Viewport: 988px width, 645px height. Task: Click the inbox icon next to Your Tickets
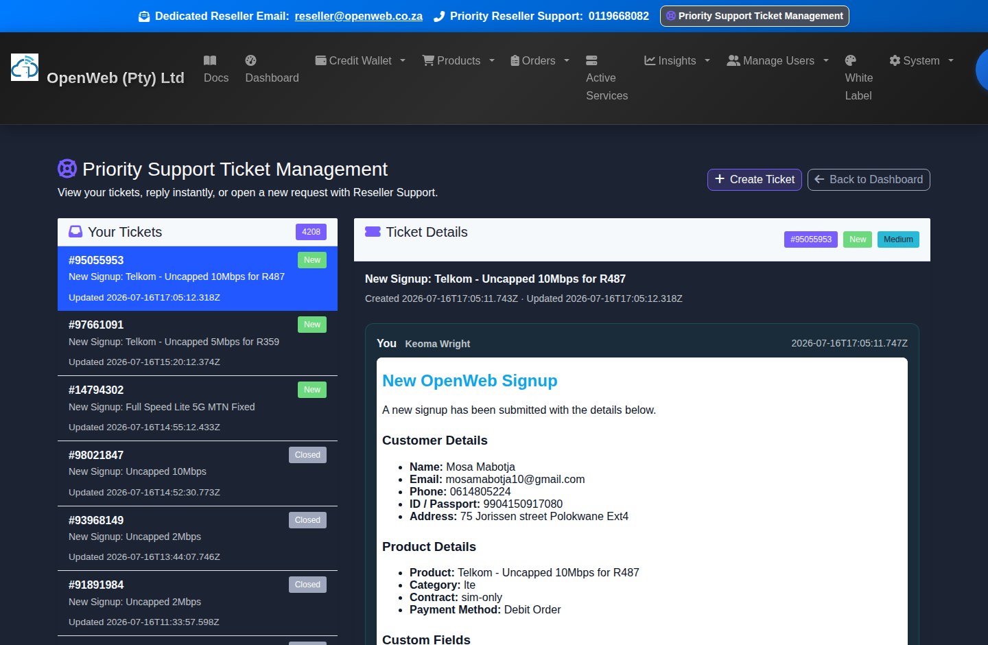(75, 231)
